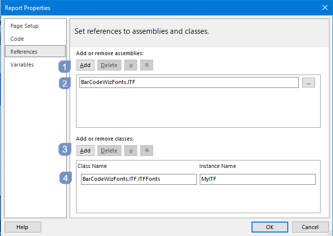Screen dimensions: 333x236
Task: Delete the selected assembly
Action: (x=109, y=65)
